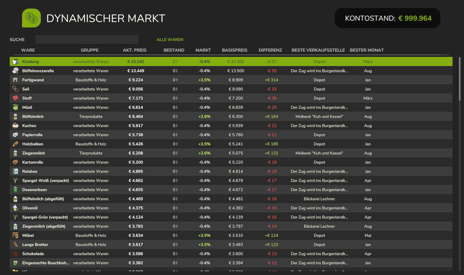Viewport: 464px width, 275px height.
Task: Select the Holzbalken row name
Action: tap(33, 144)
